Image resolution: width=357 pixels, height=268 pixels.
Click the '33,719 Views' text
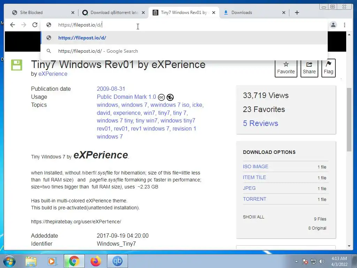(266, 96)
